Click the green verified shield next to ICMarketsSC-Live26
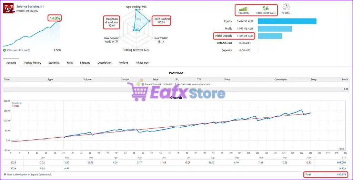The image size is (353, 180). click(x=4, y=50)
